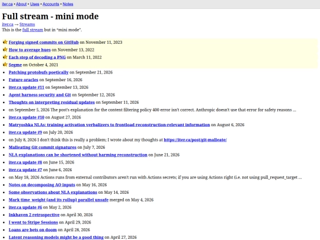Open 'iter.ca update #7'
The width and height of the screenshot is (320, 240).
coord(25,170)
